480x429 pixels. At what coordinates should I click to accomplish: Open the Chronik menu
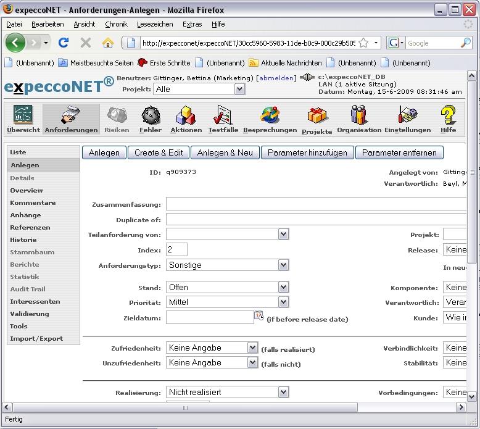pos(116,24)
